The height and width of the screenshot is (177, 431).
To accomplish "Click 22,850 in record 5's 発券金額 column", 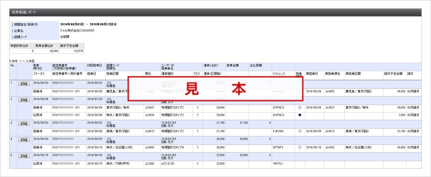I will [x=244, y=155].
